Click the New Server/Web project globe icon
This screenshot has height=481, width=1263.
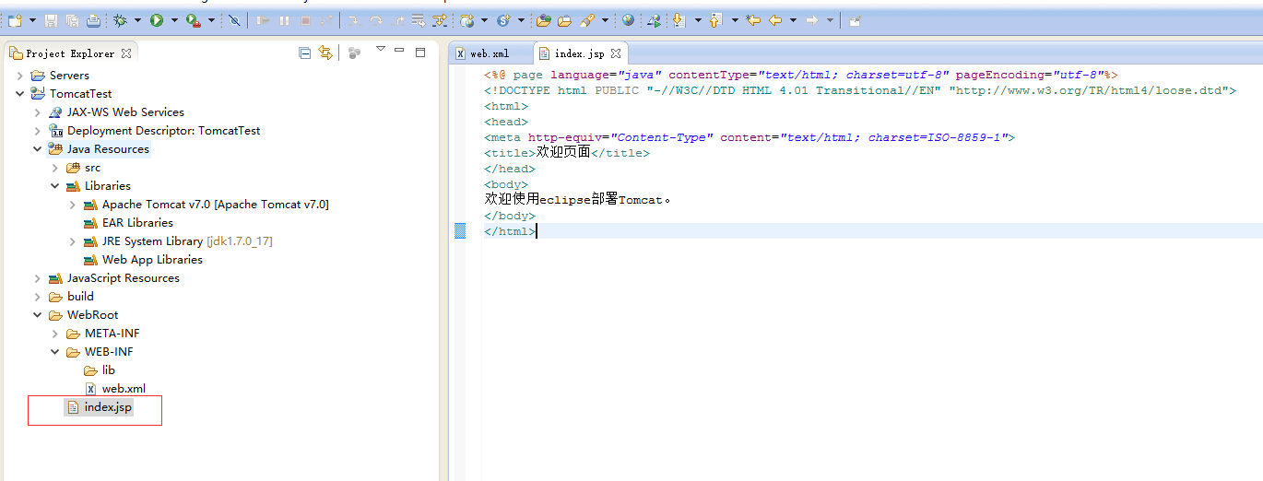click(x=466, y=20)
